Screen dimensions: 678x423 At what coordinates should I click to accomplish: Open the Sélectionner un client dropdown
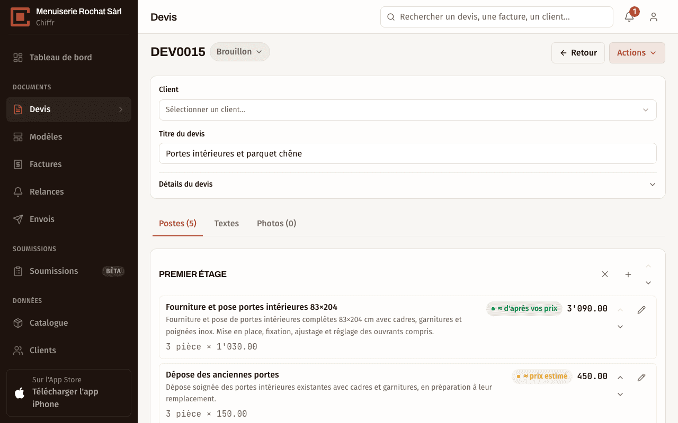[x=408, y=110]
